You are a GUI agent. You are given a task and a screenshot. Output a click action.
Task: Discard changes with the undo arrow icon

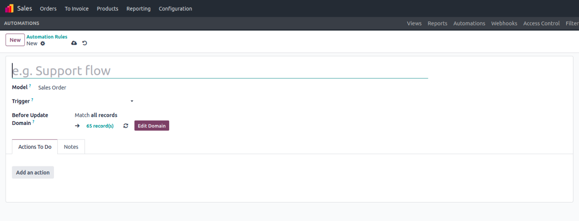pyautogui.click(x=85, y=43)
